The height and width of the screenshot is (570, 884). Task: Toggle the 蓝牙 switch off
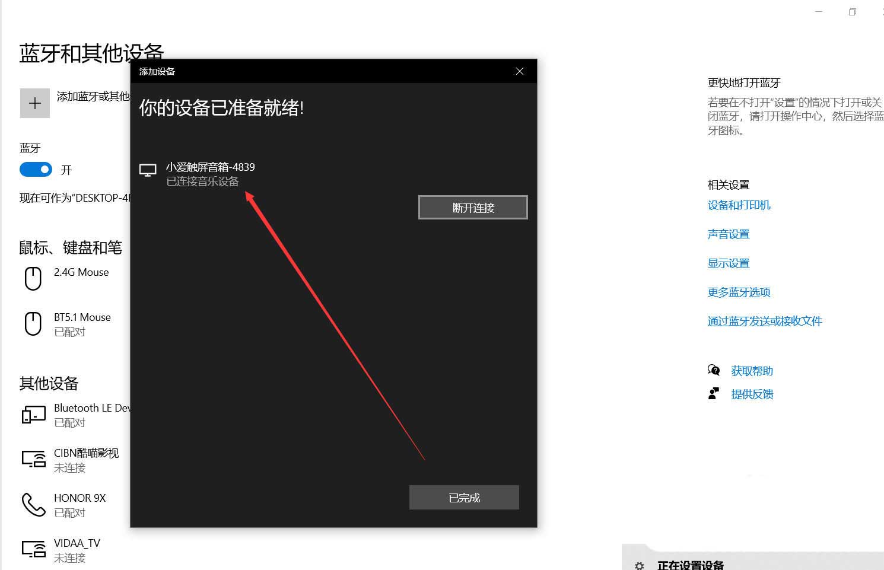point(36,170)
